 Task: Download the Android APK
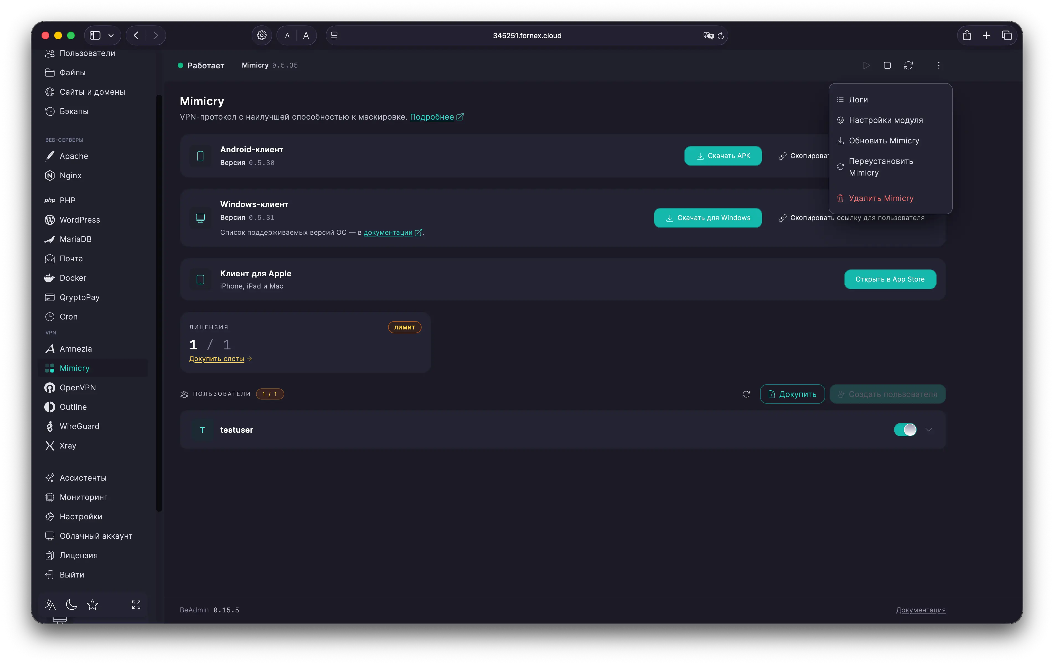tap(723, 155)
